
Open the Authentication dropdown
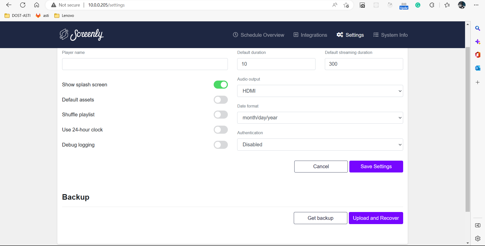[x=320, y=145]
